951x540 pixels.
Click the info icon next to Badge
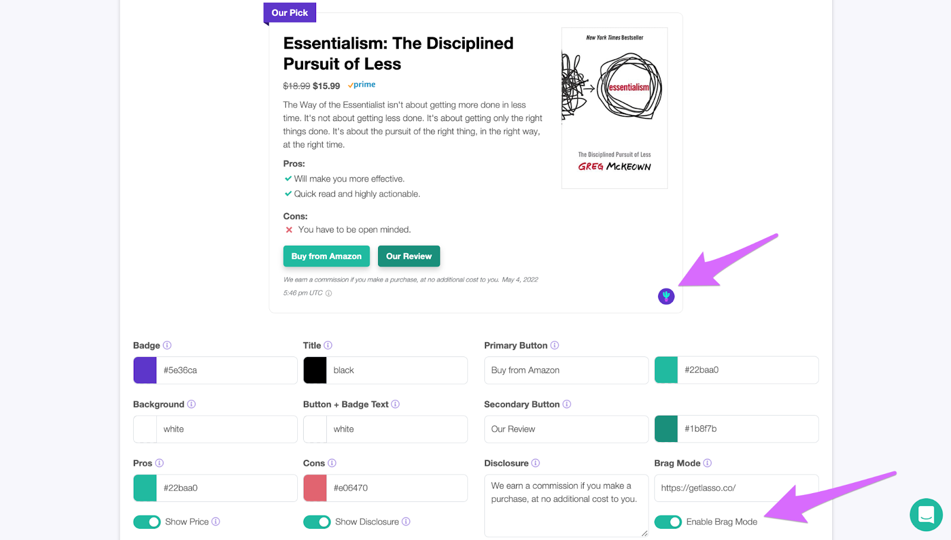167,345
